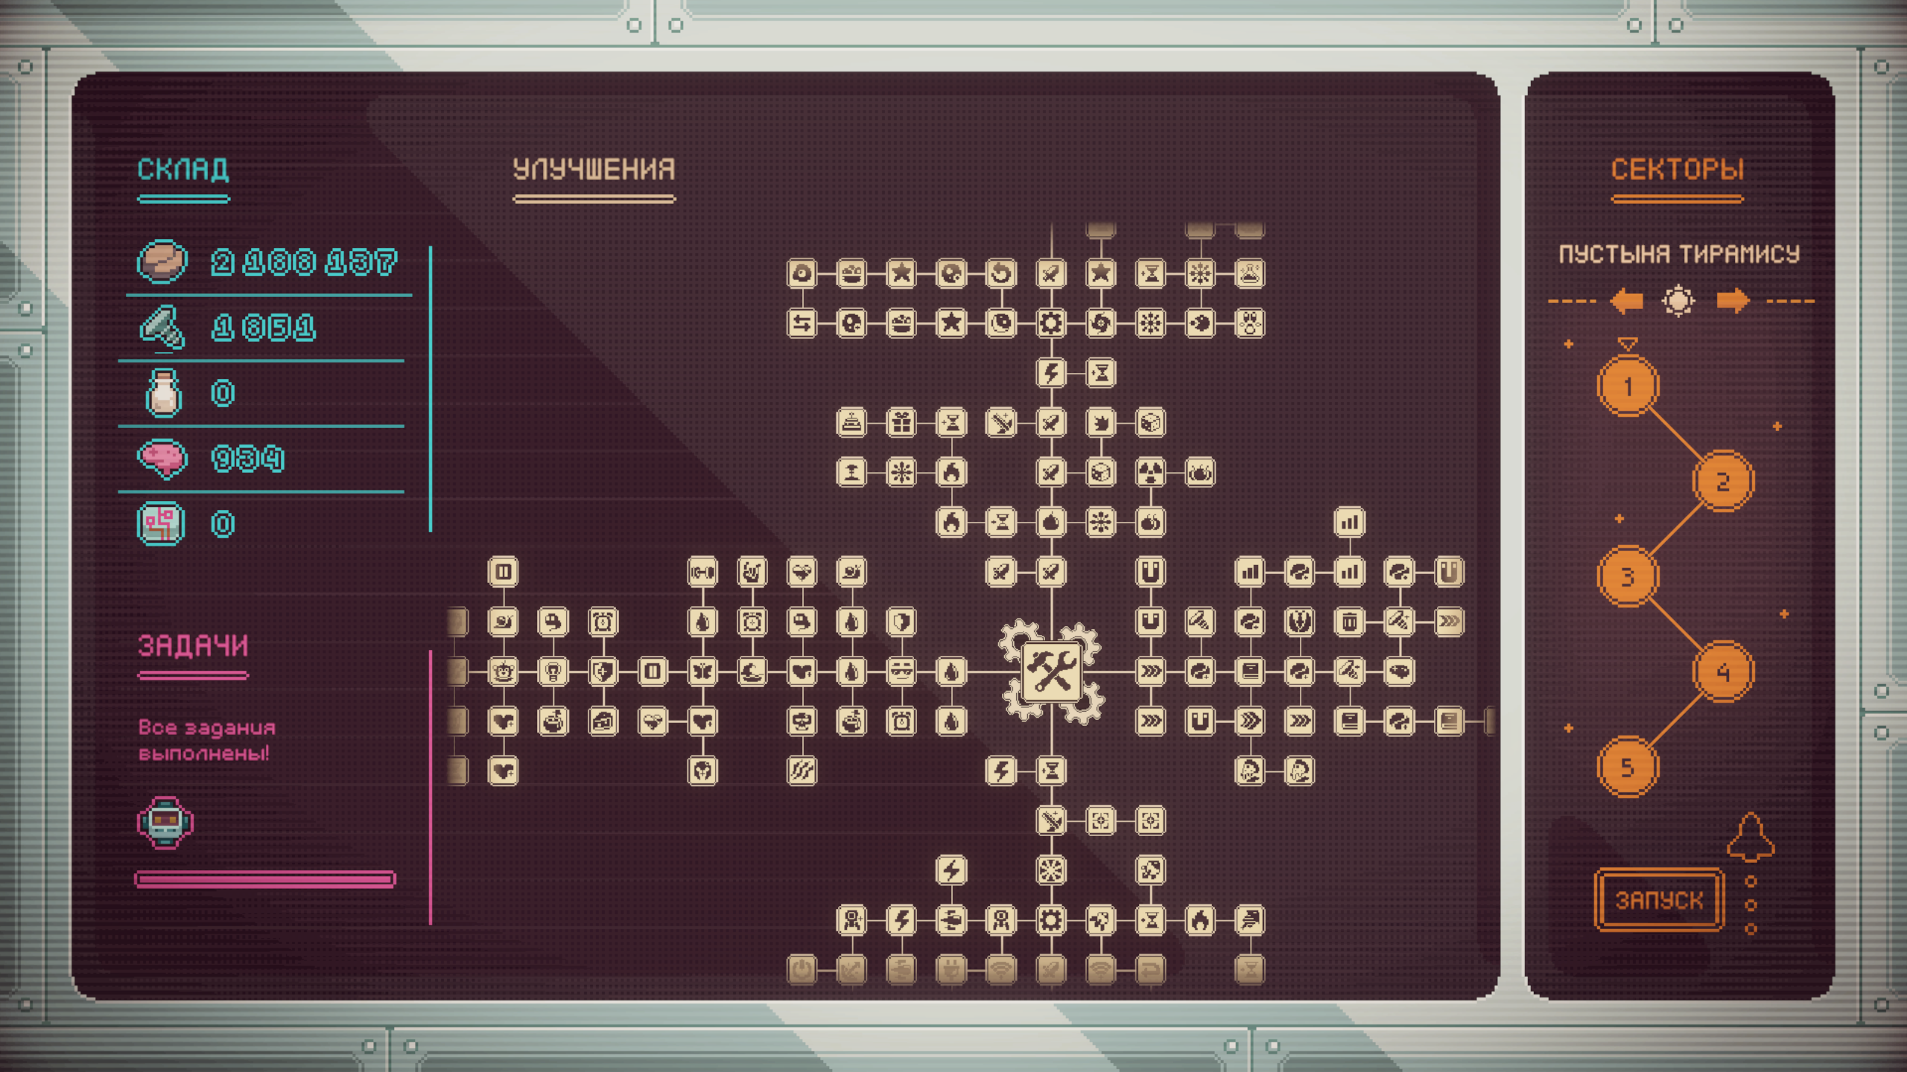Click the potato count 2 188 137
Viewport: 1907px width, 1072px height.
(304, 262)
